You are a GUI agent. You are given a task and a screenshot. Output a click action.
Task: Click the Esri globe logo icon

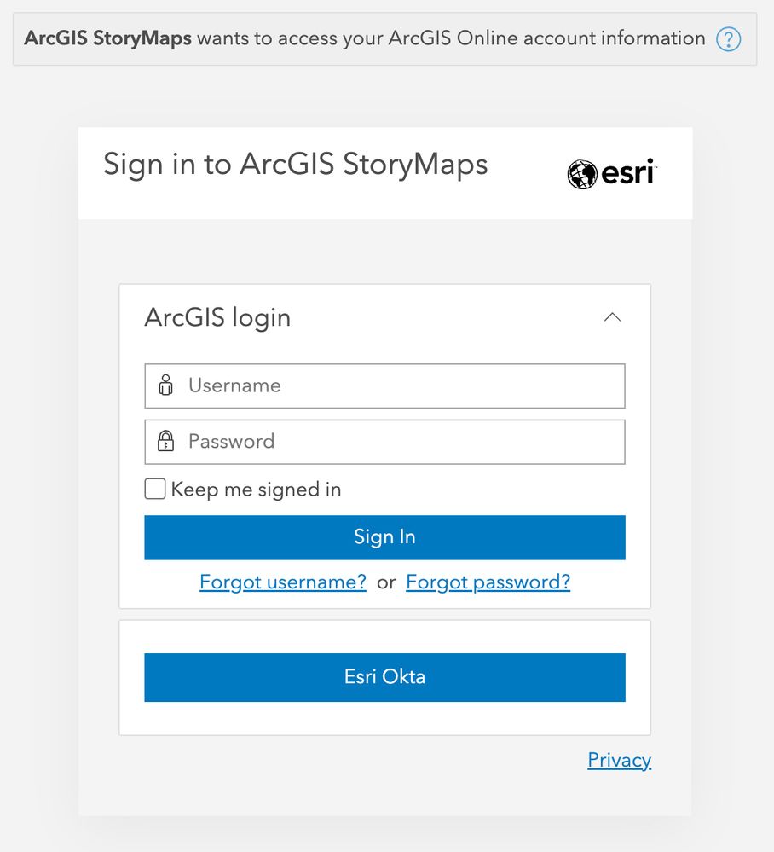581,174
